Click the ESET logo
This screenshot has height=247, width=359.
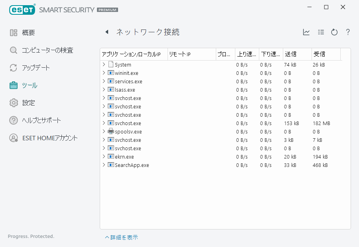[x=22, y=9]
